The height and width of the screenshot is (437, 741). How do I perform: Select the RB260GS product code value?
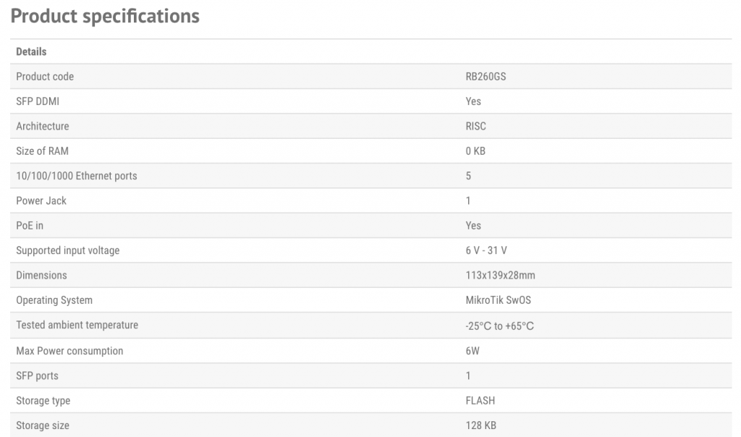click(x=486, y=77)
